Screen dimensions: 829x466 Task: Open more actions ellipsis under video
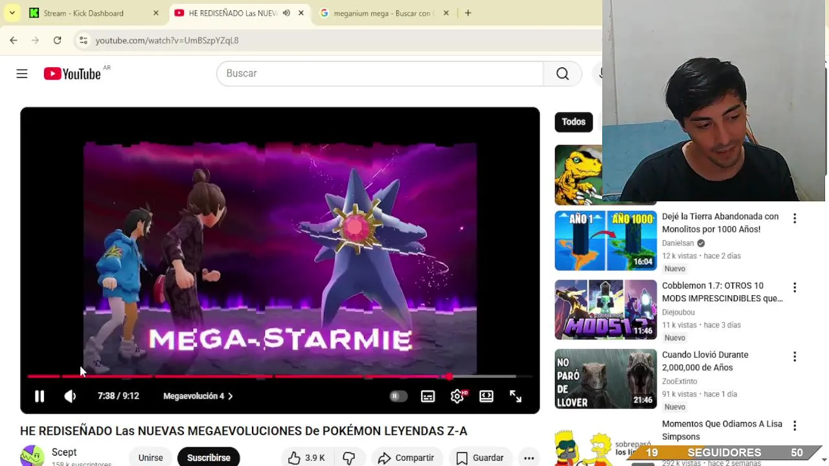coord(529,458)
